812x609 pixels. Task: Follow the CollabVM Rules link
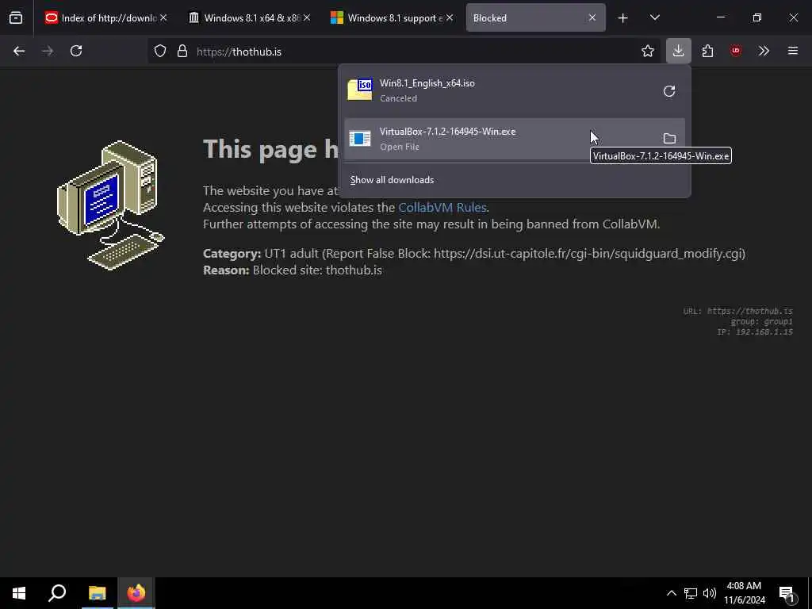[x=442, y=207]
